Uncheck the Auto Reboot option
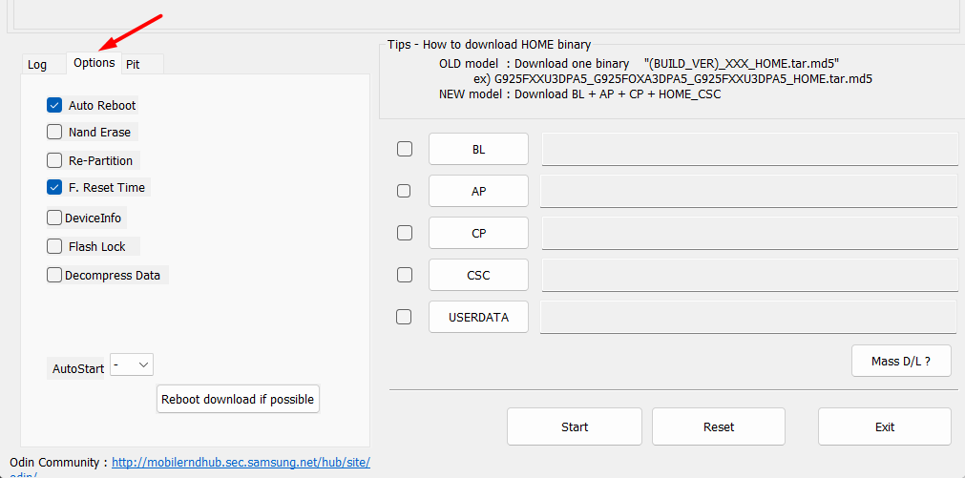The width and height of the screenshot is (965, 478). pos(54,105)
